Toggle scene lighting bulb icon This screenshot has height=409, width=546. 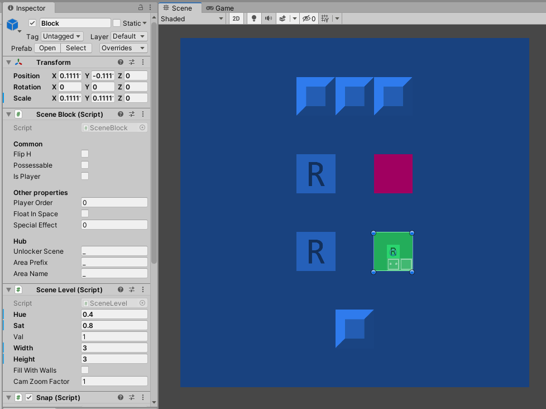tap(254, 18)
